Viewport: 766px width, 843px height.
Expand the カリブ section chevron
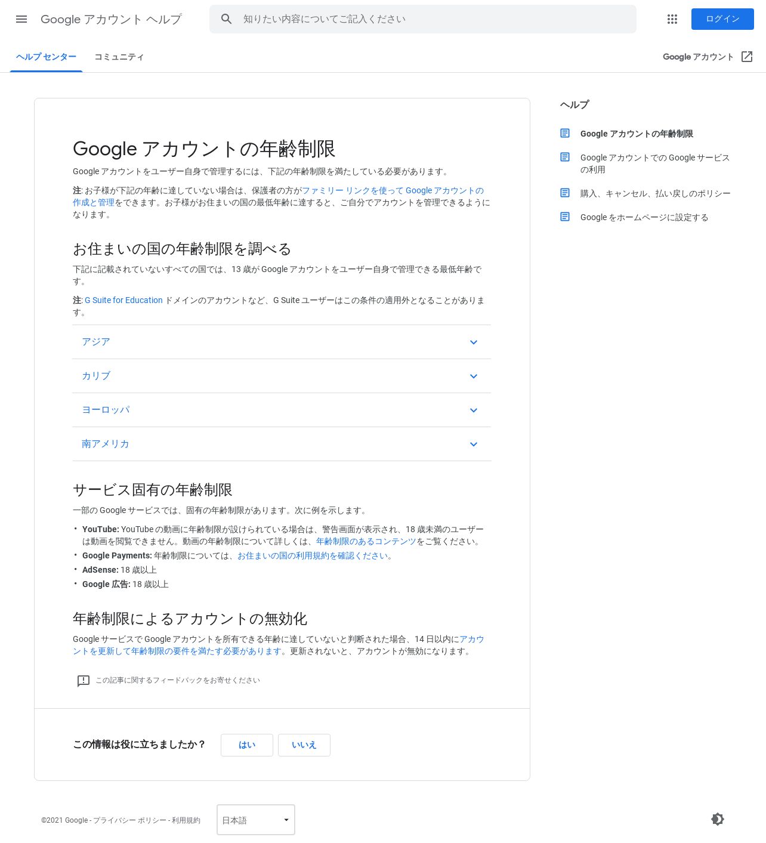(x=474, y=376)
